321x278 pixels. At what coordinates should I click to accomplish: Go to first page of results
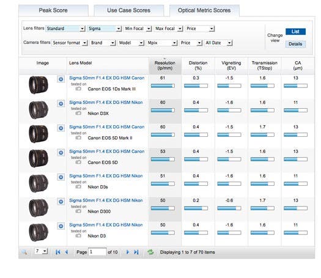pos(58,252)
